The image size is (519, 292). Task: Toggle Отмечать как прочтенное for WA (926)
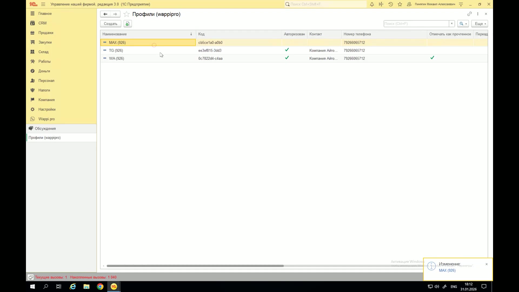432,58
